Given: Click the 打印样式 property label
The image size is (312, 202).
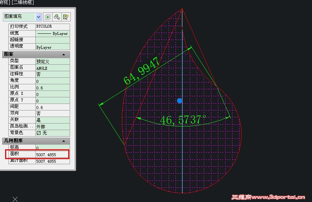Looking at the screenshot, I should [x=19, y=26].
